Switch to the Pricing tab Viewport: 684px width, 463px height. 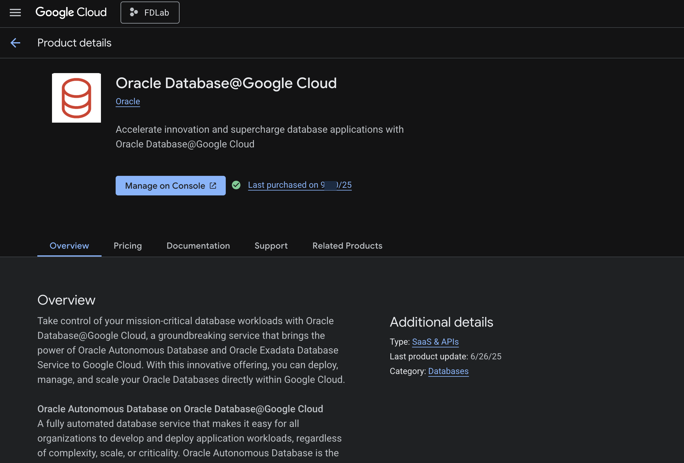(128, 246)
